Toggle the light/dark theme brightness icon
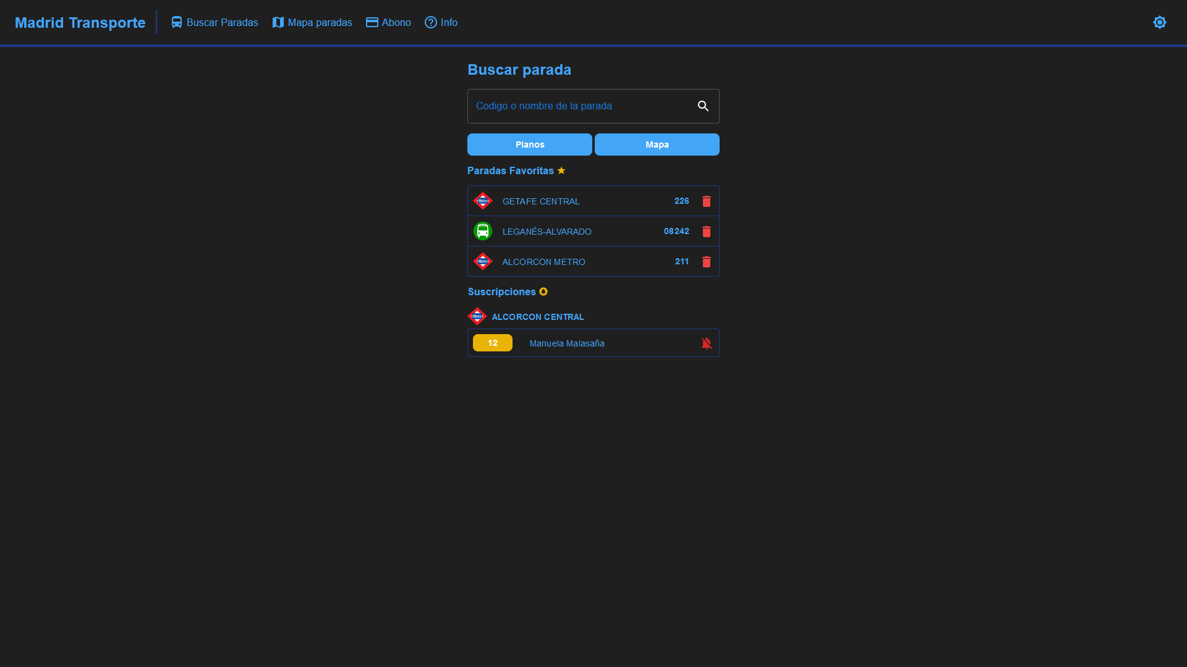This screenshot has width=1187, height=667. (x=1159, y=22)
